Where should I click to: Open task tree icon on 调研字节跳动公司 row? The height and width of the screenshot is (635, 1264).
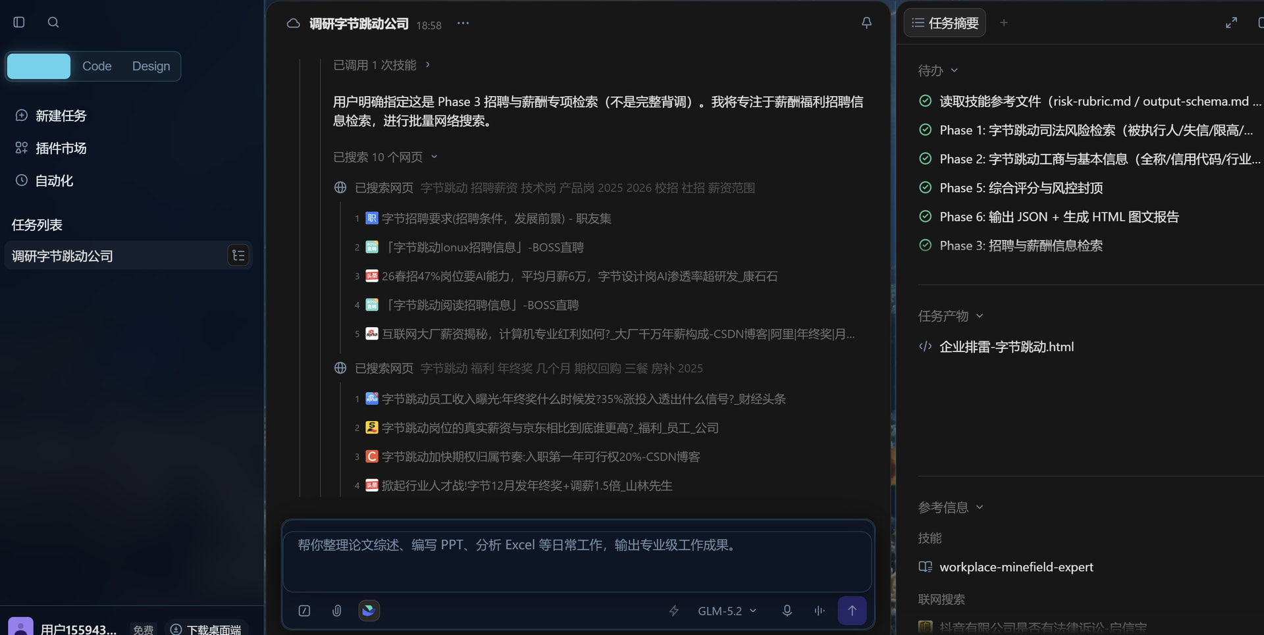coord(238,255)
